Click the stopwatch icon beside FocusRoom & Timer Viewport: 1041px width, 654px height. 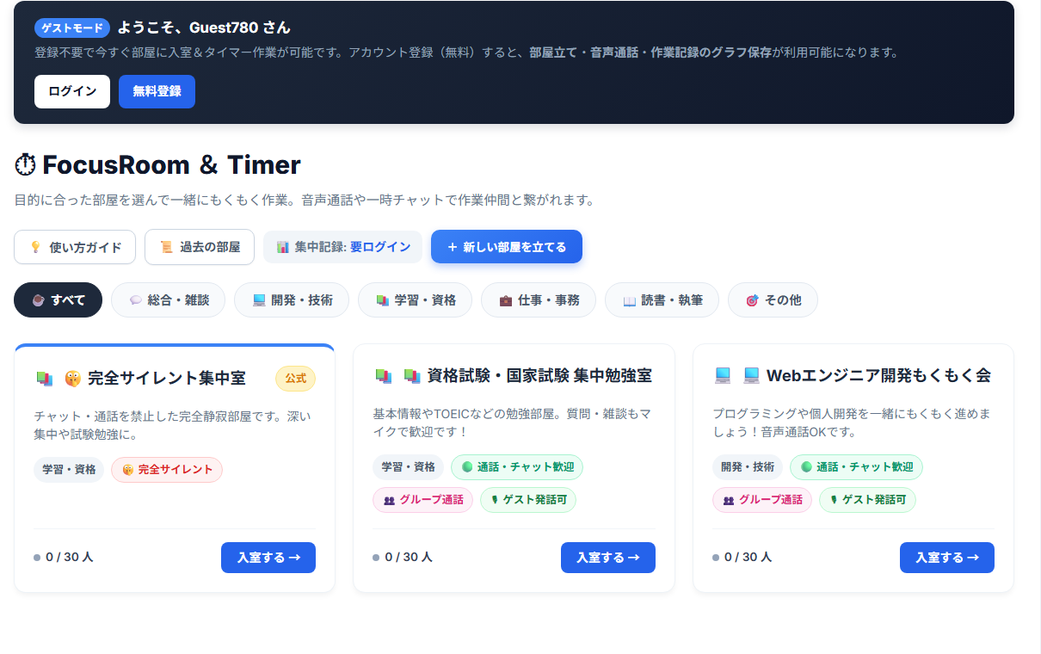[x=26, y=164]
